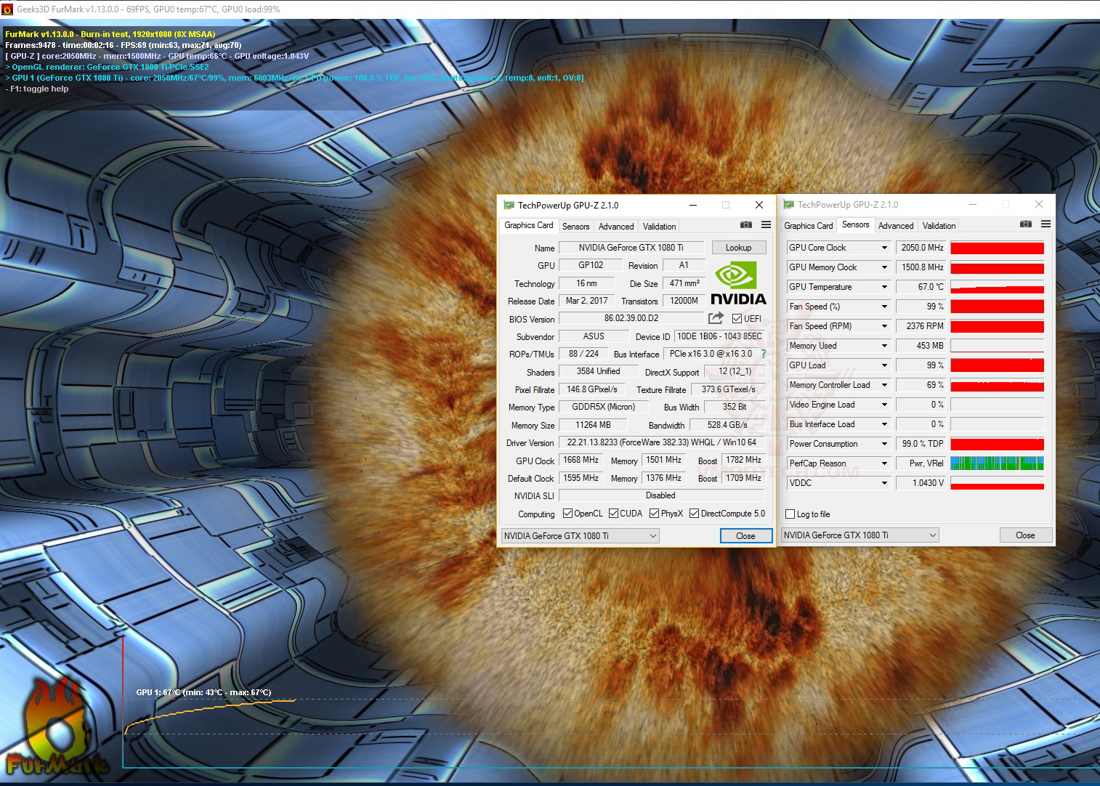Click the 2050.0 MHz core clock value
Viewport: 1100px width, 786px height.
(922, 248)
